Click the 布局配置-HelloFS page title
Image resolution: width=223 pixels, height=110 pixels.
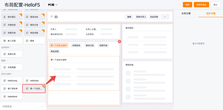point(22,5)
